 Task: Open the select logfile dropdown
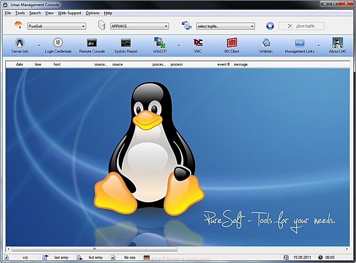point(252,26)
